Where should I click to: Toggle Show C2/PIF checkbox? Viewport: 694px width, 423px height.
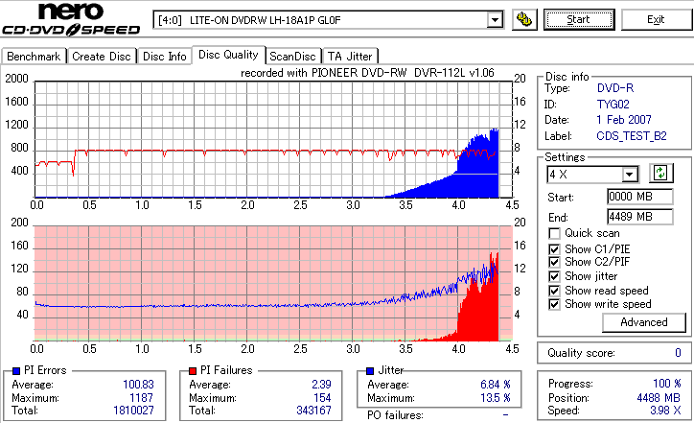pyautogui.click(x=554, y=262)
